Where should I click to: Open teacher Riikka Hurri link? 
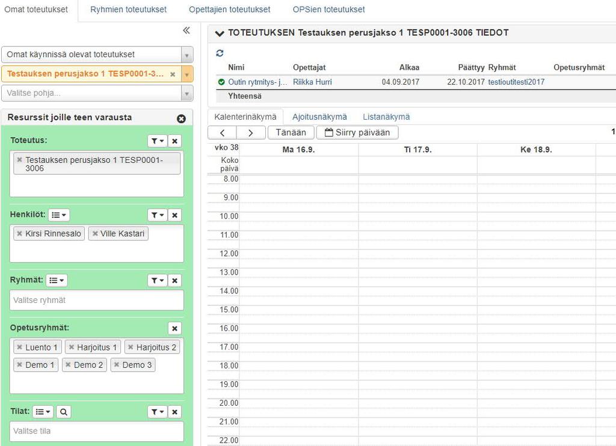point(312,82)
